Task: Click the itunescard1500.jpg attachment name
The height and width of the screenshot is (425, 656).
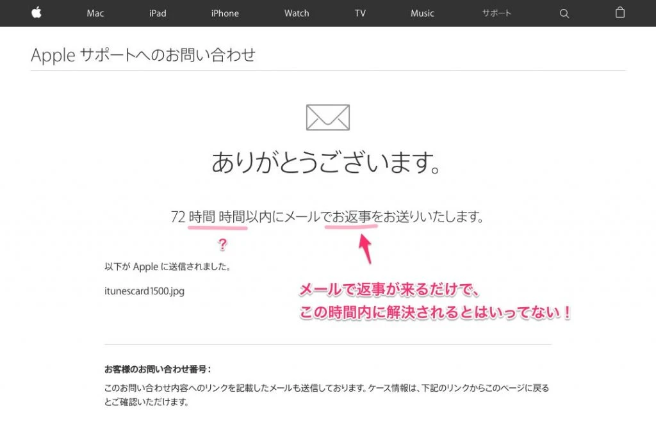Action: pos(144,291)
